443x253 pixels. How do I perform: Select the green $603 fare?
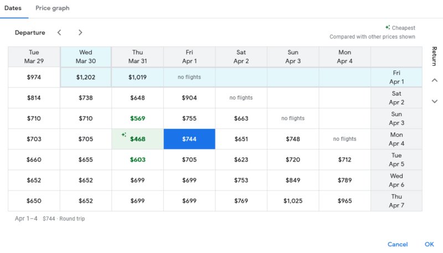coord(137,159)
